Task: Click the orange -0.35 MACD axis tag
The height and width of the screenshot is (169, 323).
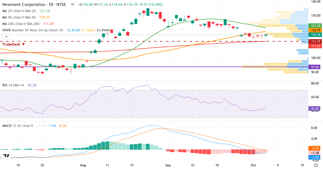Action: [315, 148]
